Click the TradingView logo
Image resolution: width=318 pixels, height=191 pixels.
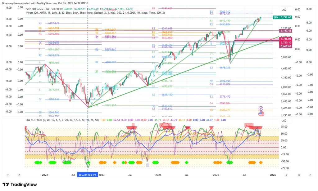pos(20,185)
